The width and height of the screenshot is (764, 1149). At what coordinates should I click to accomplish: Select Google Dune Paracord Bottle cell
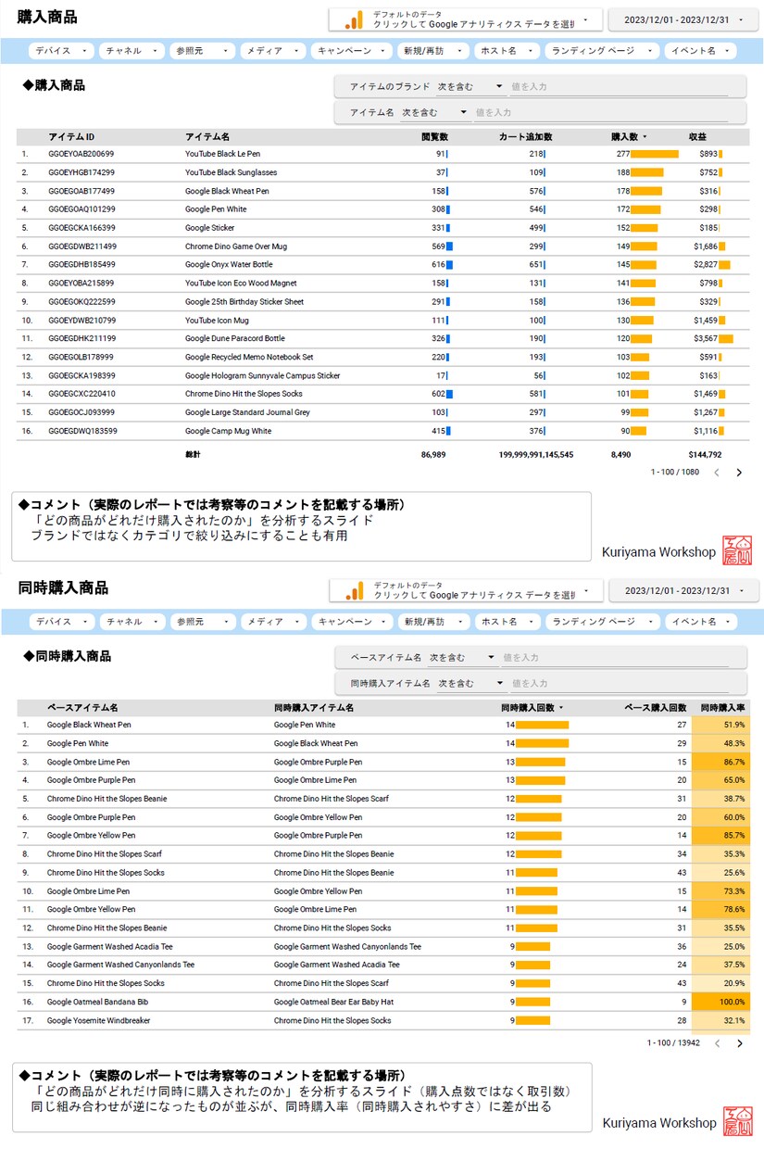pyautogui.click(x=234, y=339)
